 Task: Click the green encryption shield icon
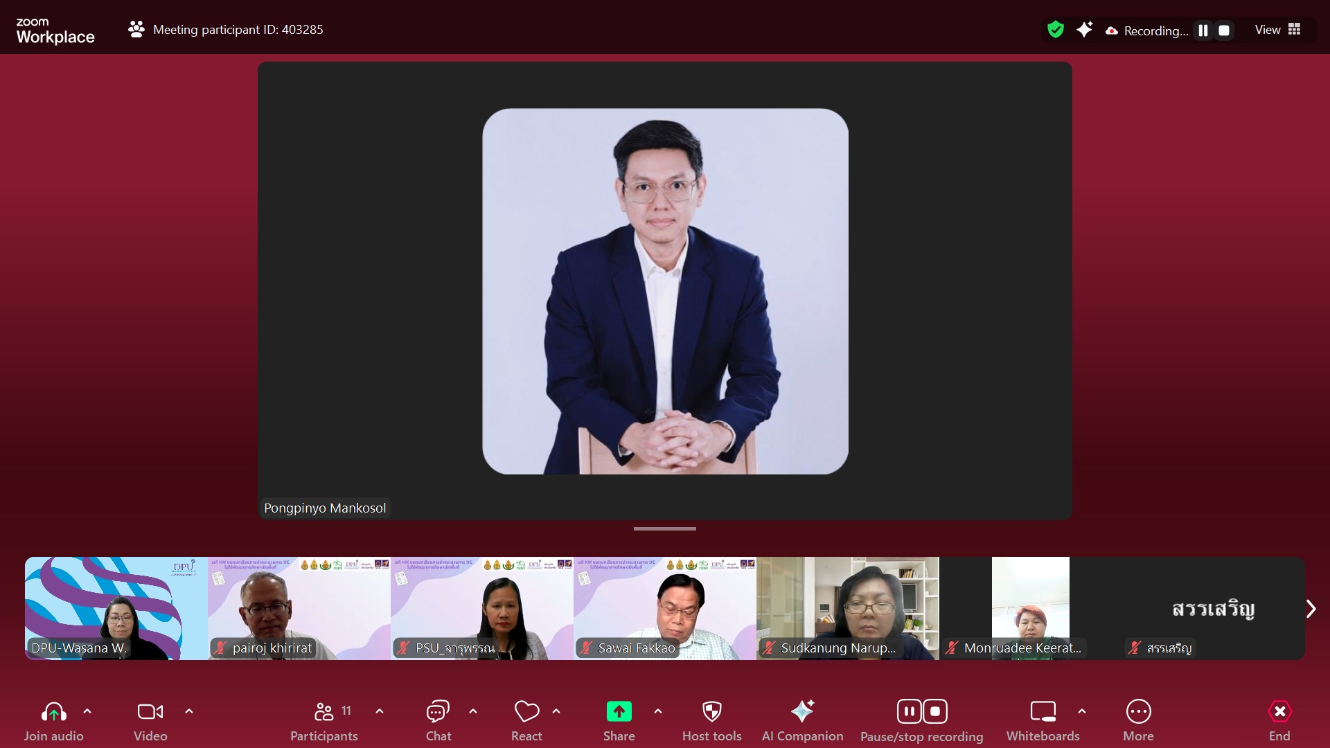click(x=1055, y=30)
